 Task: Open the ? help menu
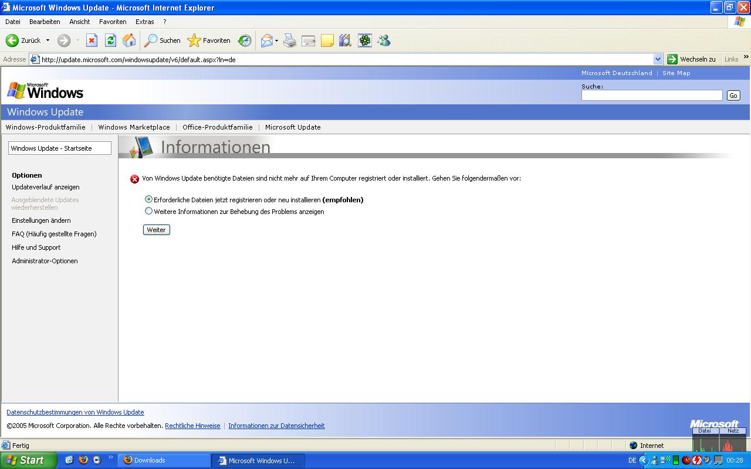165,22
